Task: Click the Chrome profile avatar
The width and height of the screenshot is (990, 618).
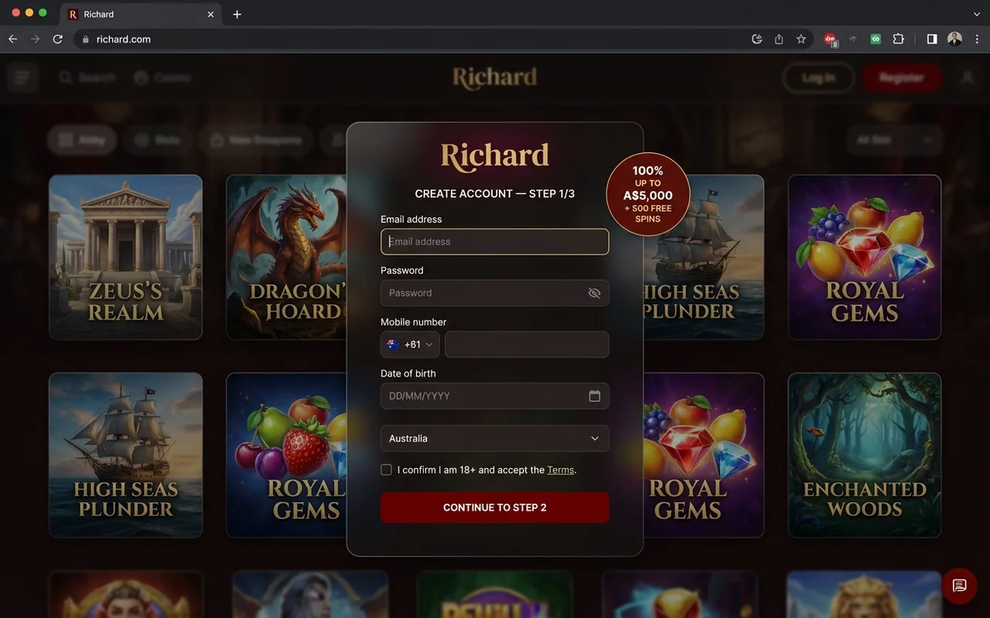Action: [x=954, y=39]
